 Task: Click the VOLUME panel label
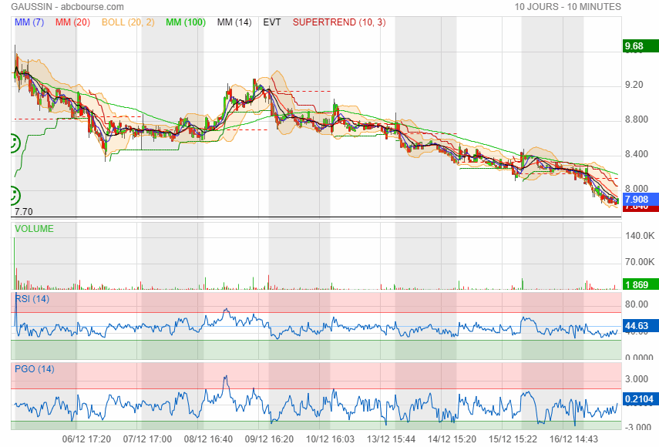[34, 229]
